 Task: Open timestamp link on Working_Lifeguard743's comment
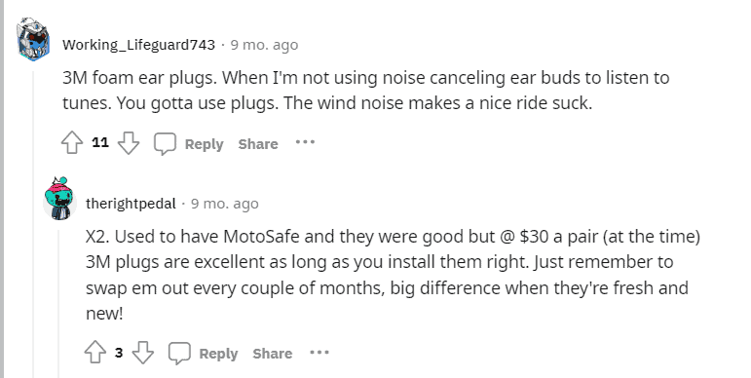click(264, 45)
